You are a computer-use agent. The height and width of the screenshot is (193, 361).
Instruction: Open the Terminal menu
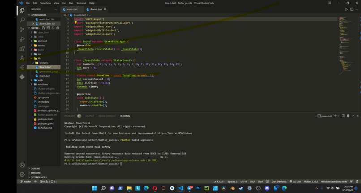[81, 3]
